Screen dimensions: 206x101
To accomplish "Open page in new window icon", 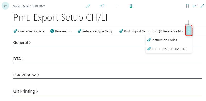I will pos(195,6).
